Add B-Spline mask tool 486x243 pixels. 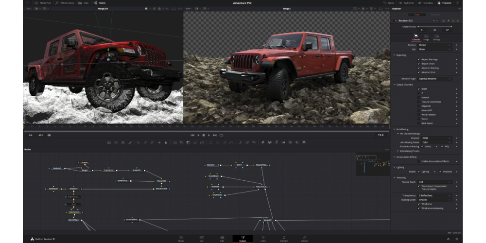click(x=231, y=142)
